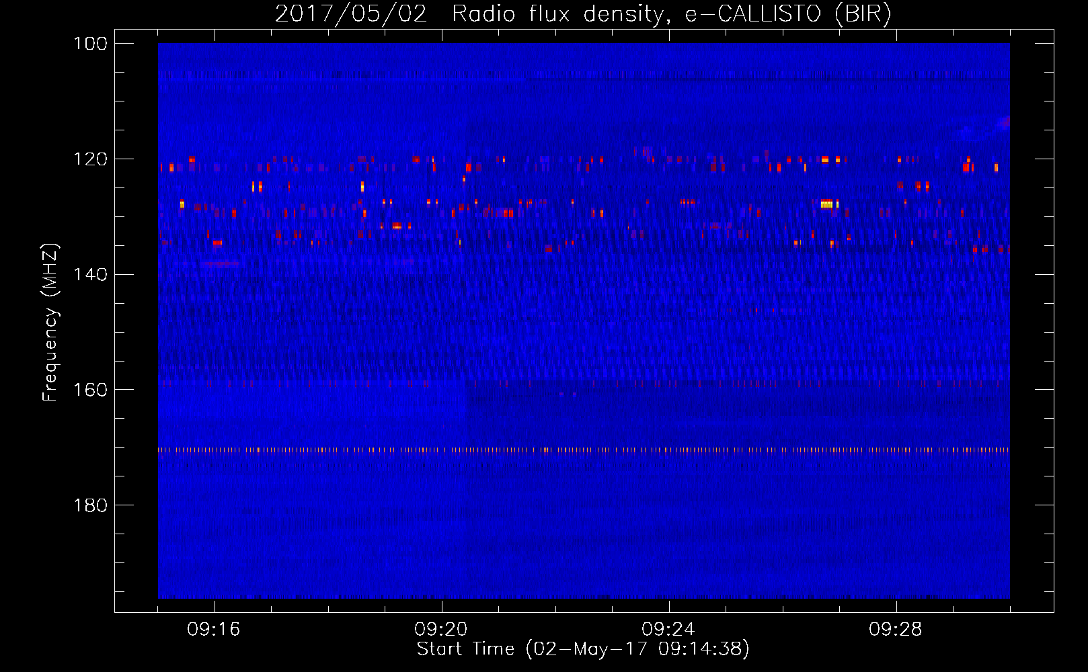Click the 180 frequency tick label
Viewport: 1088px width, 672px height.
click(x=89, y=505)
